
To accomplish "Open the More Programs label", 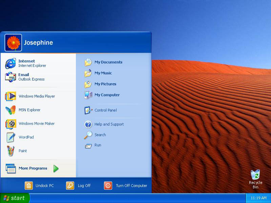I will [33, 168].
